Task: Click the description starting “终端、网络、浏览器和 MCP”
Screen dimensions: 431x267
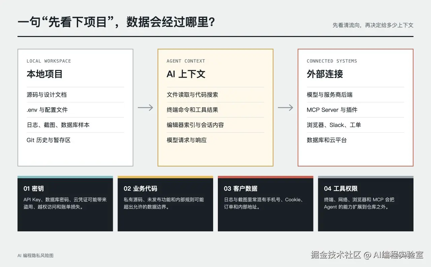Action: click(359, 203)
